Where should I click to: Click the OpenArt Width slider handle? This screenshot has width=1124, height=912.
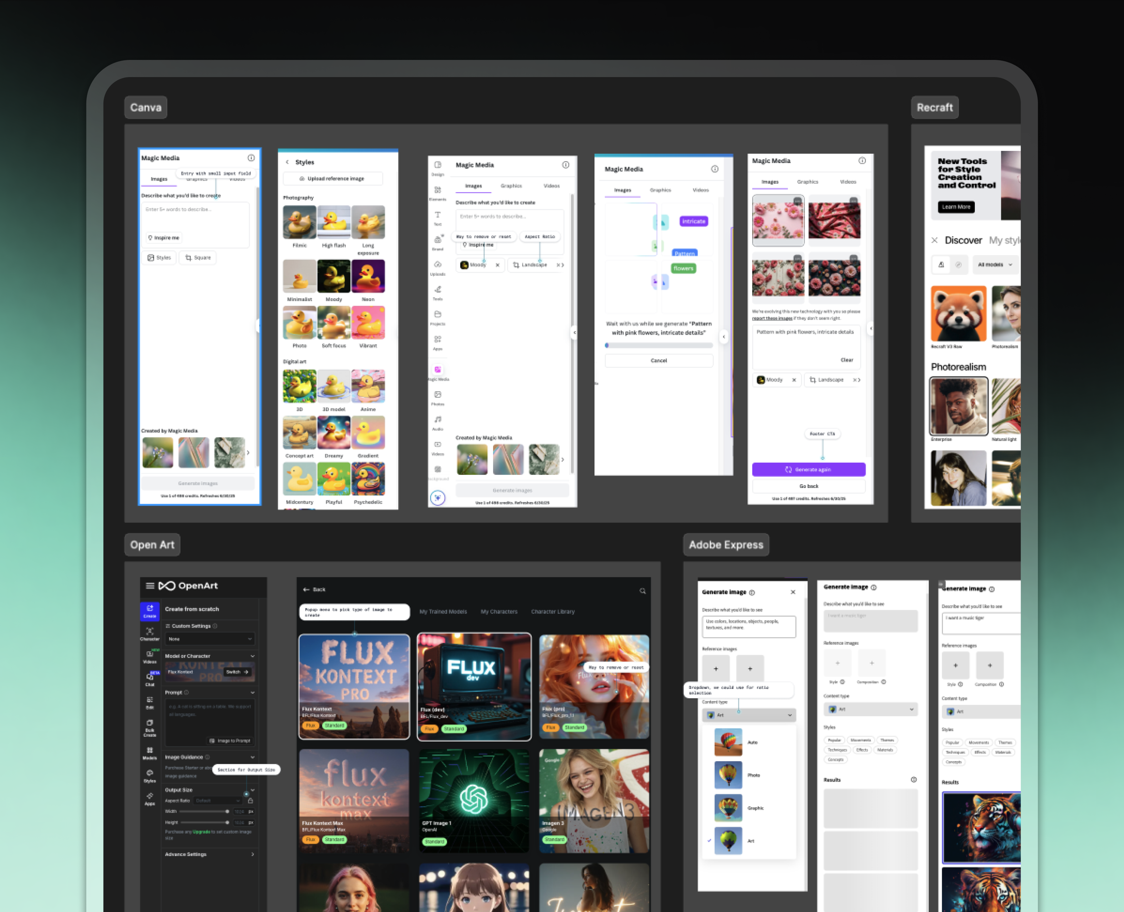point(227,811)
